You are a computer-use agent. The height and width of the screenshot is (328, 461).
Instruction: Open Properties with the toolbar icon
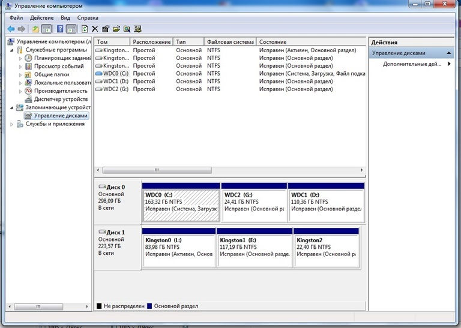click(106, 29)
